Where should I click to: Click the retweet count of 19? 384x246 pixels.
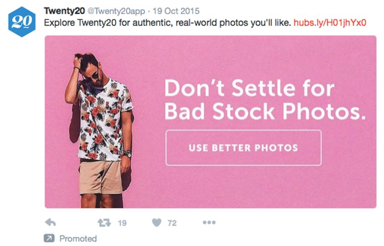click(122, 223)
